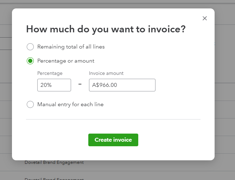The height and width of the screenshot is (180, 235).
Task: Select the bottom cut-off Dovetail Brand Engagement row
Action: [x=54, y=179]
